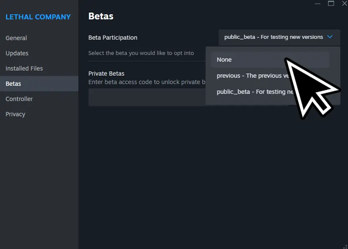Select the Betas sidebar entry
348x249 pixels.
point(13,83)
